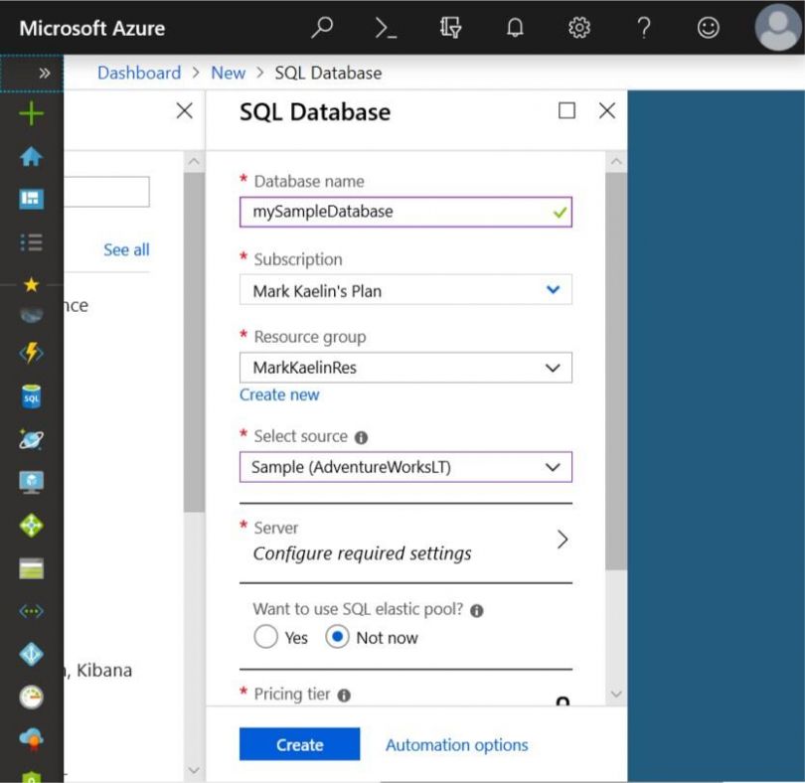Open the Cloud Shell icon
805x783 pixels.
[386, 28]
